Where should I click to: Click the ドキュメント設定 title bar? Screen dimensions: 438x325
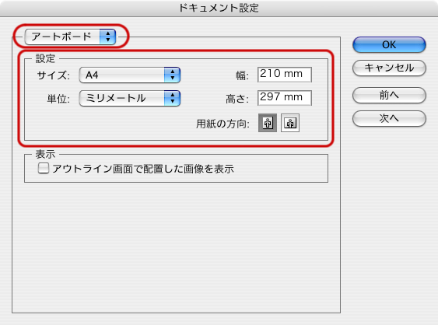(x=219, y=8)
